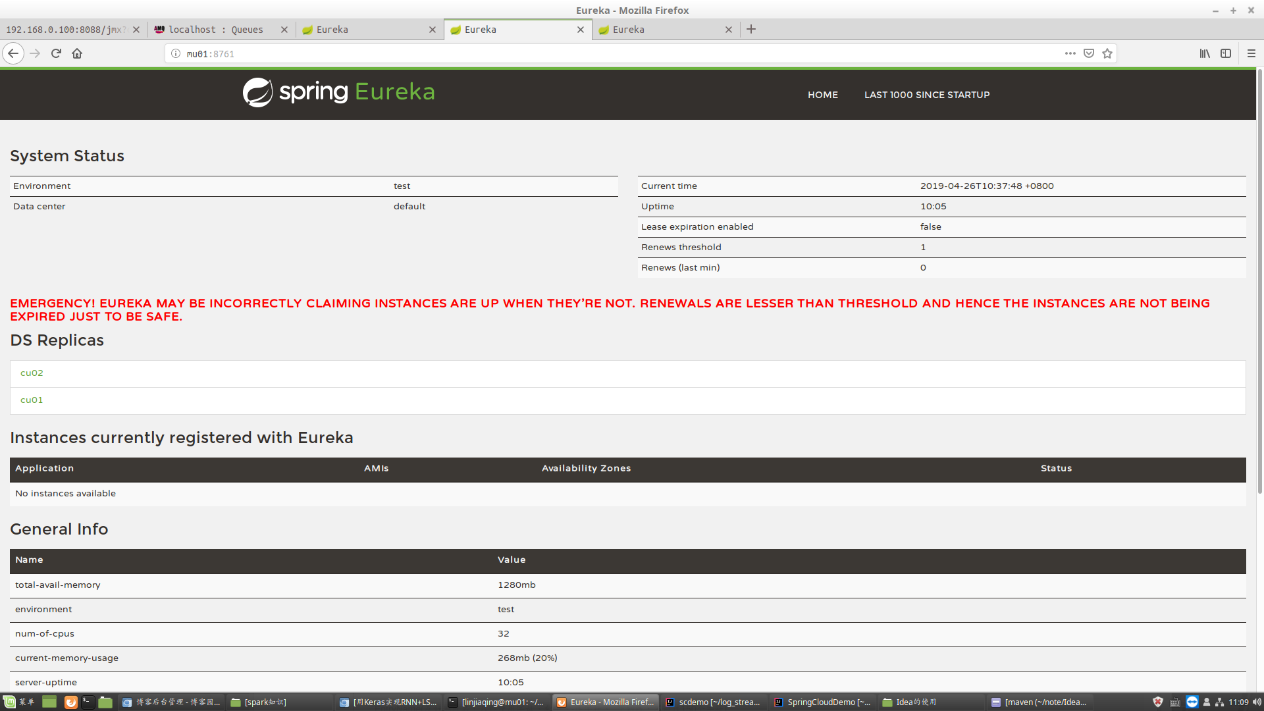Viewport: 1264px width, 711px height.
Task: Switch to the Keras RNN browser window
Action: click(x=388, y=702)
